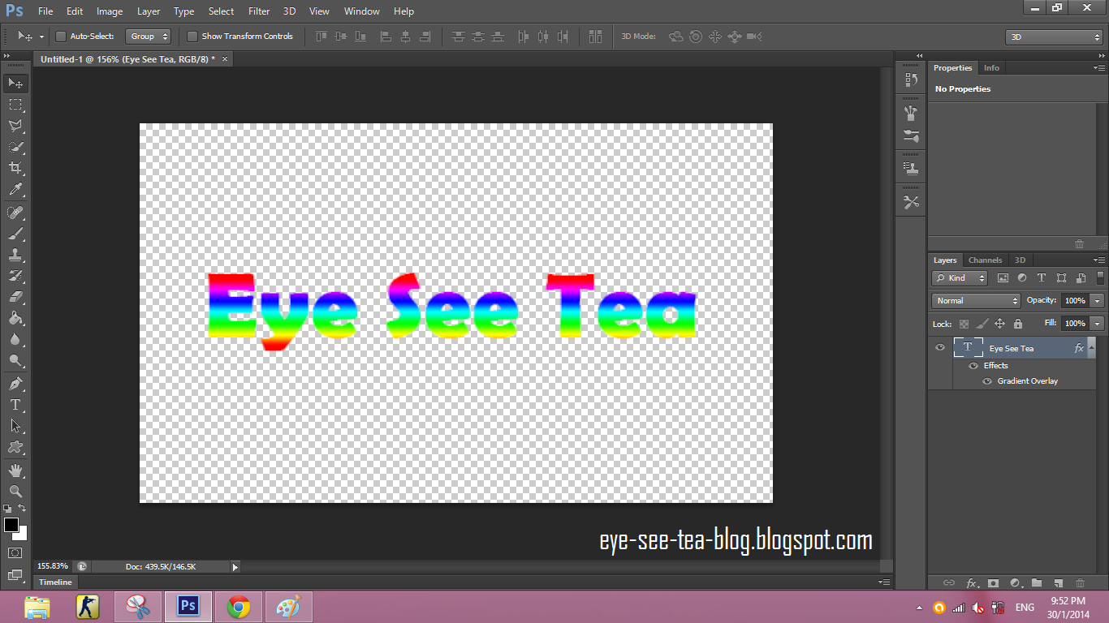Select the Dodge tool
Viewport: 1109px width, 623px height.
point(15,360)
